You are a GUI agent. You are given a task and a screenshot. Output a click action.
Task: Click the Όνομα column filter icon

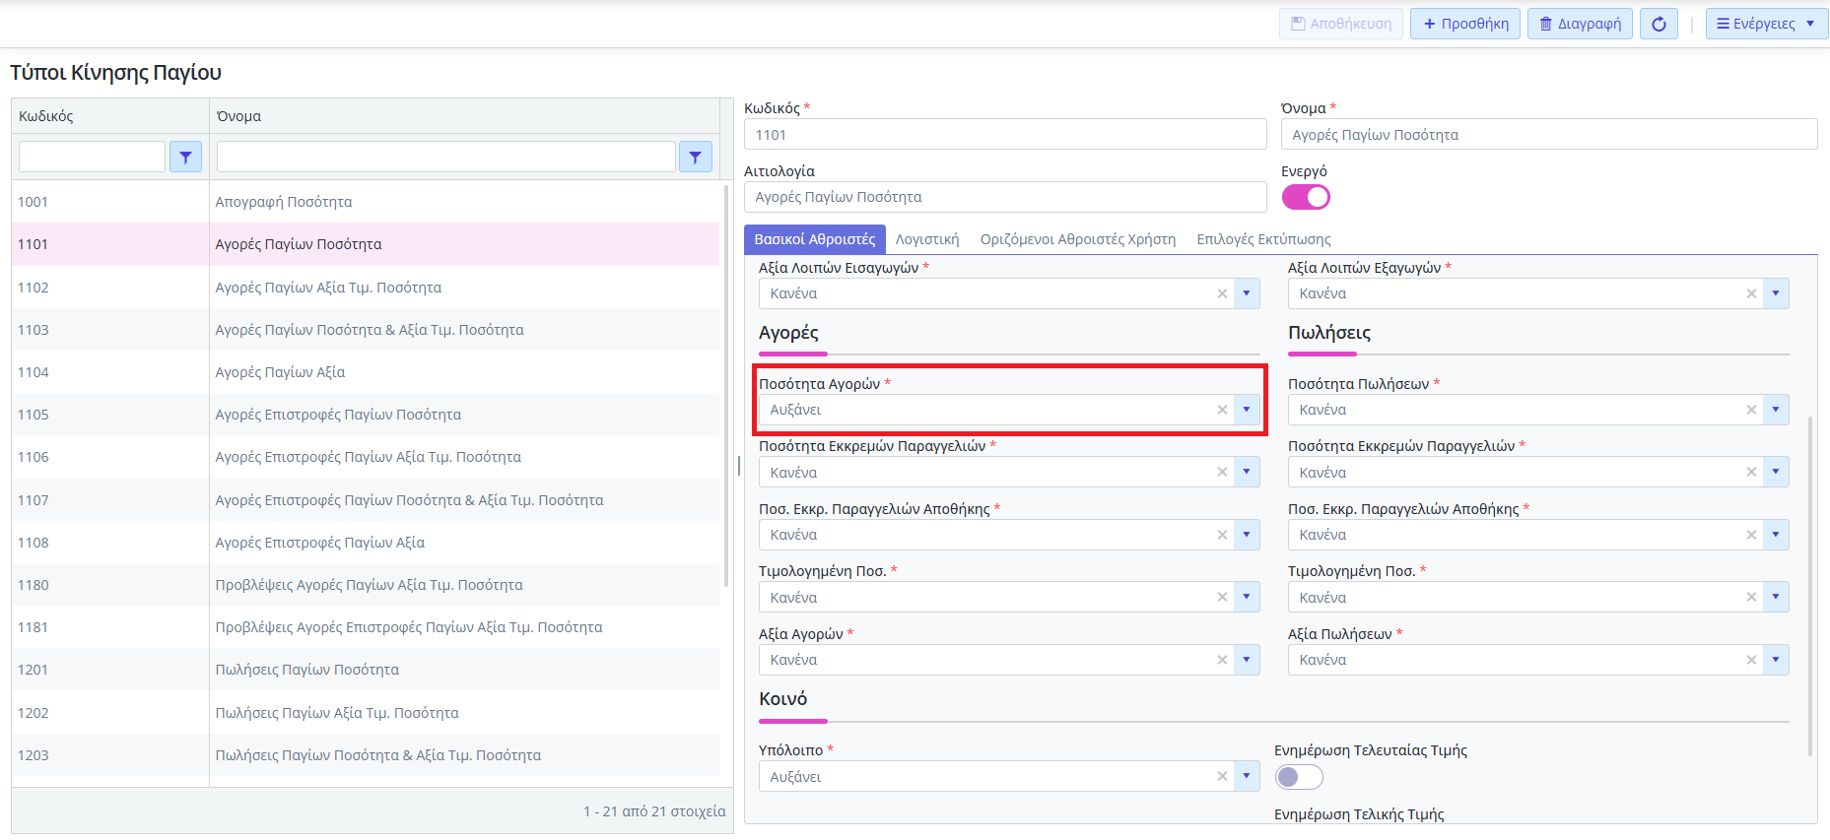click(x=695, y=157)
